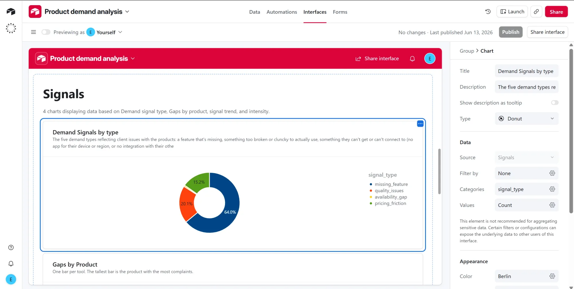Click the Signals page heading
This screenshot has height=289, width=574.
click(63, 94)
